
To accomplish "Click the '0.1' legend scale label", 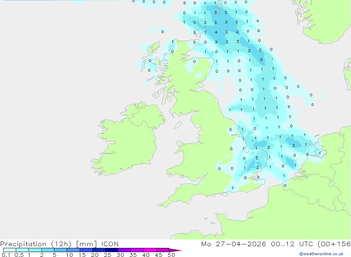I will coord(6,255).
